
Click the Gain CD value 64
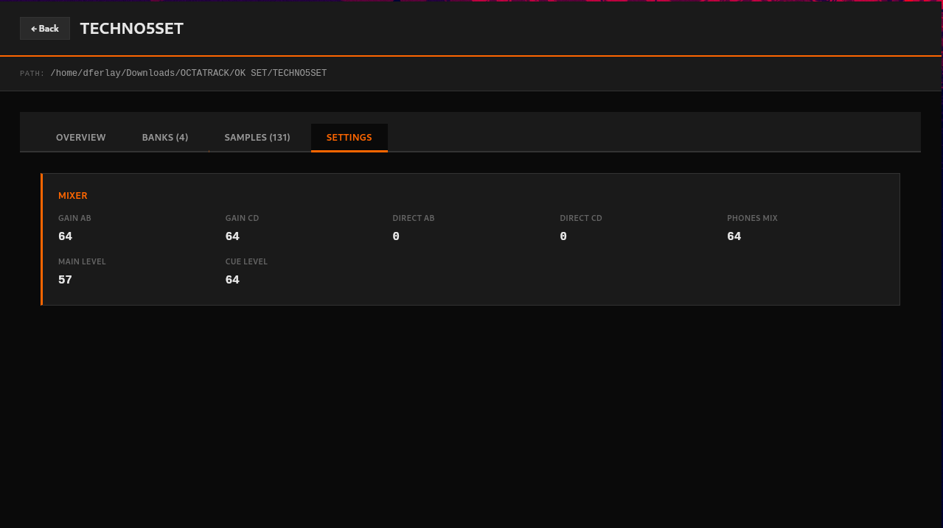point(232,236)
